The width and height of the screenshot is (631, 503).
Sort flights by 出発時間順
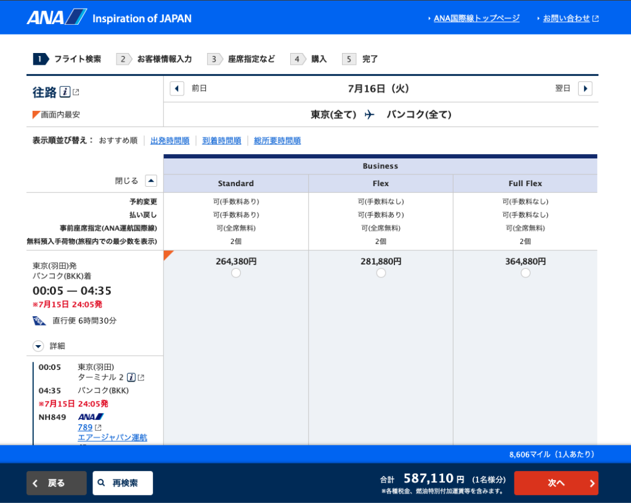169,141
